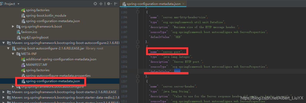Click the log4j2.springboot file icon

19,37
